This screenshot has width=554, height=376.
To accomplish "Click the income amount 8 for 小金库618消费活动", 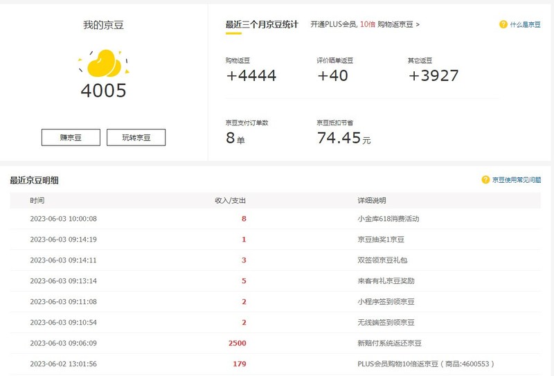I will pyautogui.click(x=244, y=219).
